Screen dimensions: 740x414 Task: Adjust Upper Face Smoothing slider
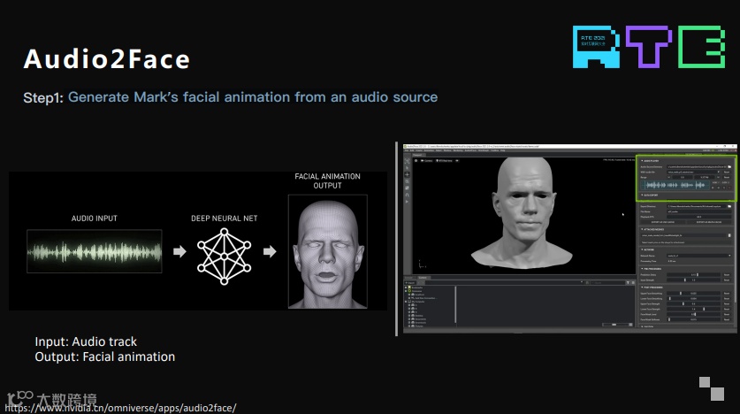(694, 293)
